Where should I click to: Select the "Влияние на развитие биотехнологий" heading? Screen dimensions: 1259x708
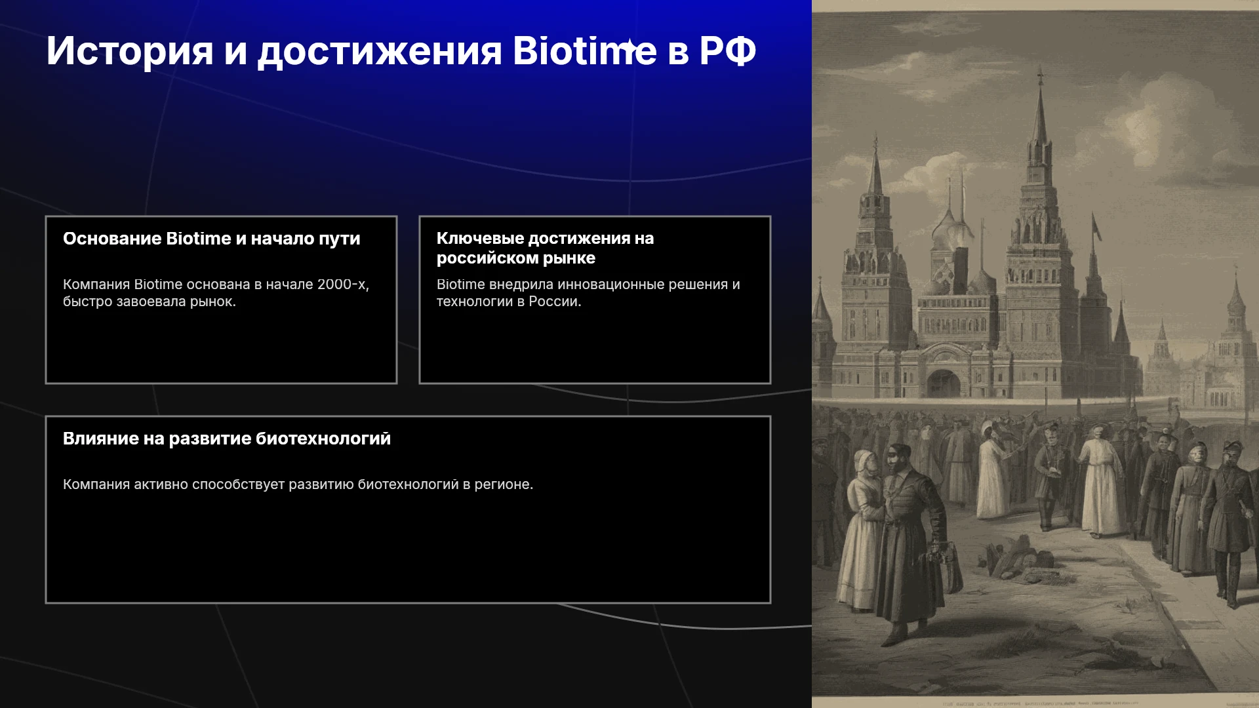227,439
